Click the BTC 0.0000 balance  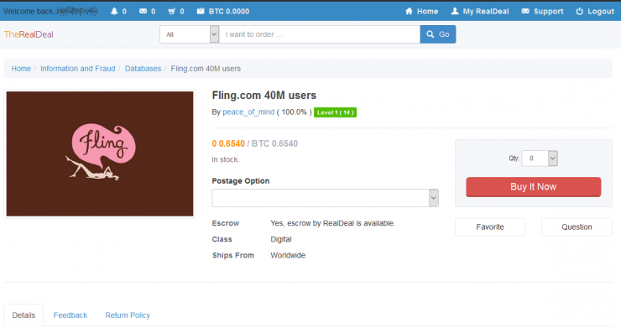click(x=229, y=12)
